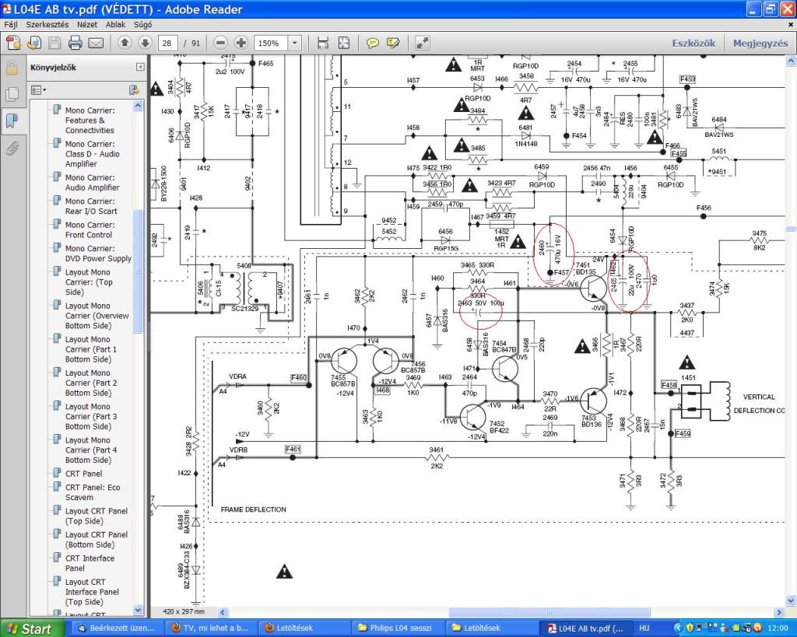Open the Megjegyzés pane
Screen dimensions: 797x637
point(760,44)
